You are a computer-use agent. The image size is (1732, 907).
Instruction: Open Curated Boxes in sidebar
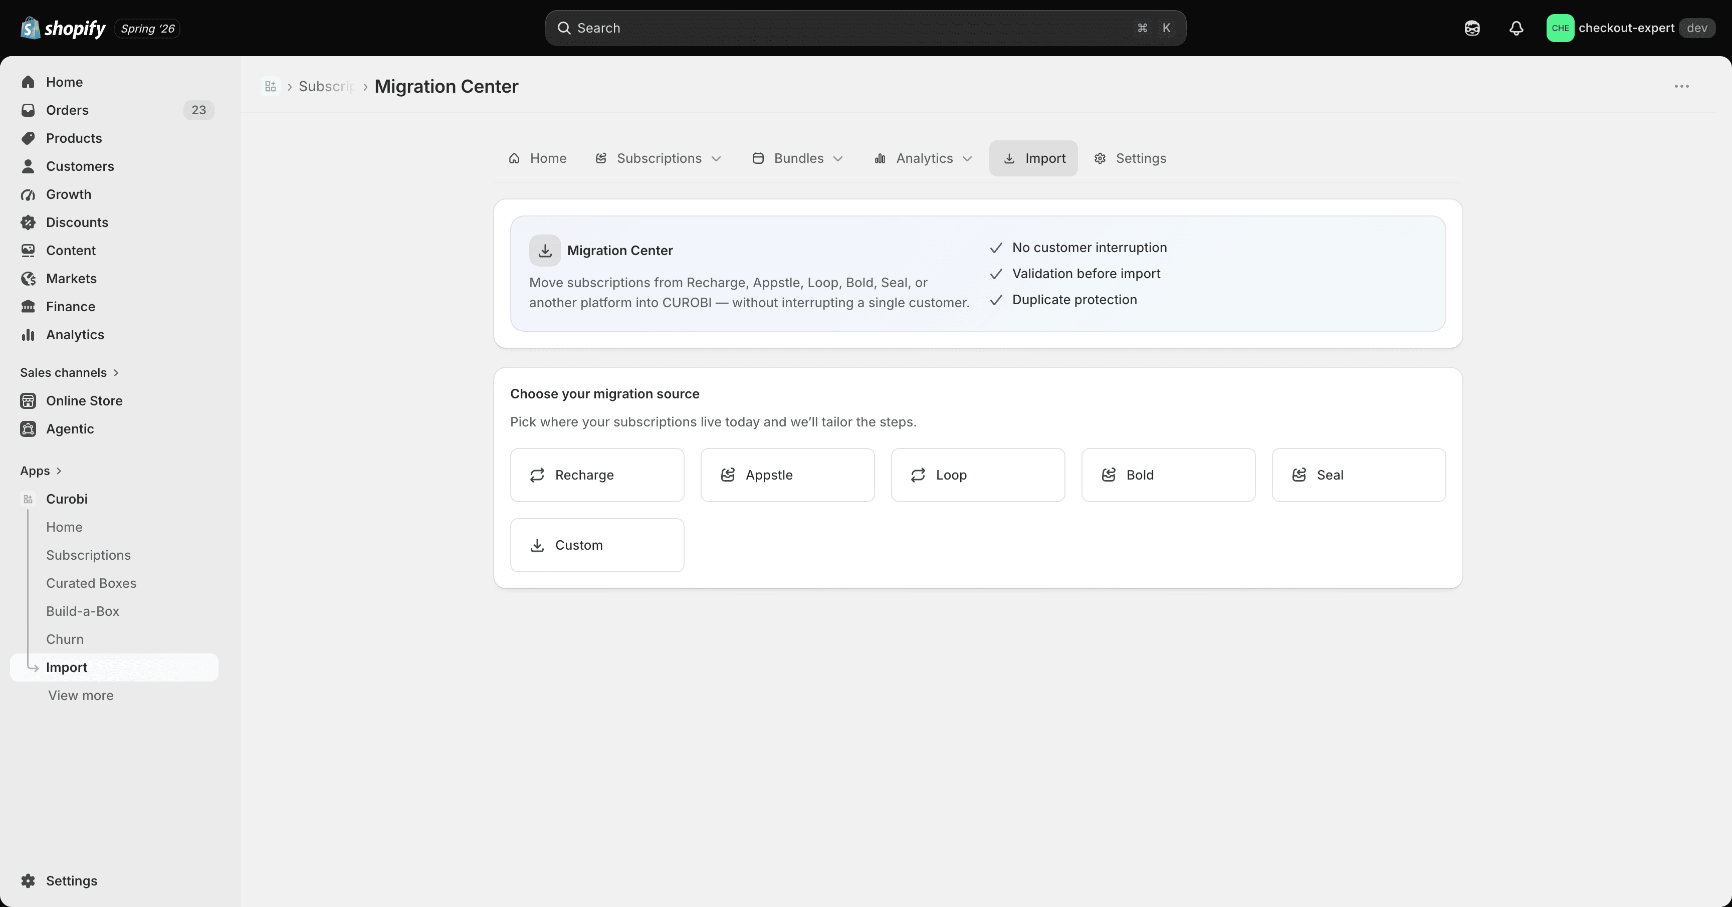pyautogui.click(x=91, y=584)
